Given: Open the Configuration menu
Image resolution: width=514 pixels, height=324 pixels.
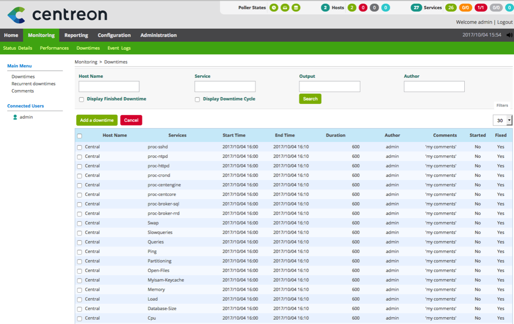Looking at the screenshot, I should pyautogui.click(x=114, y=35).
